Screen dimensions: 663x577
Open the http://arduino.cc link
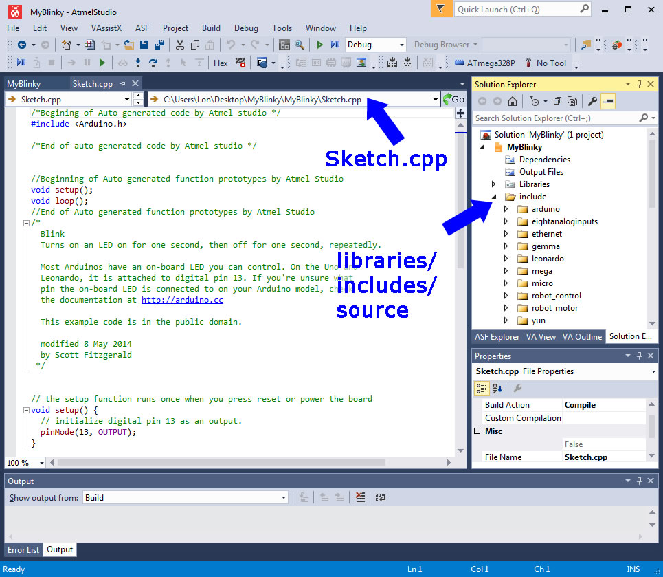pyautogui.click(x=182, y=300)
